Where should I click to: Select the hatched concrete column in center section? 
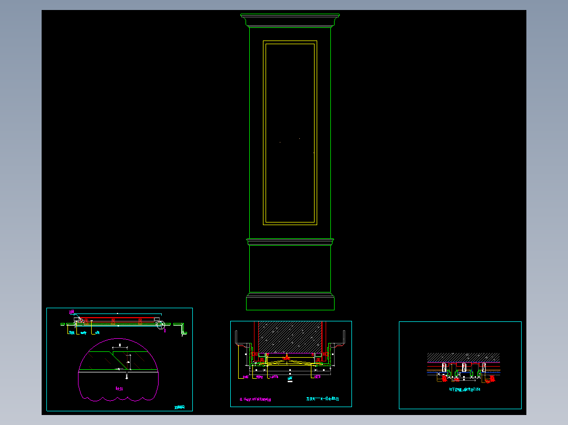[290, 337]
